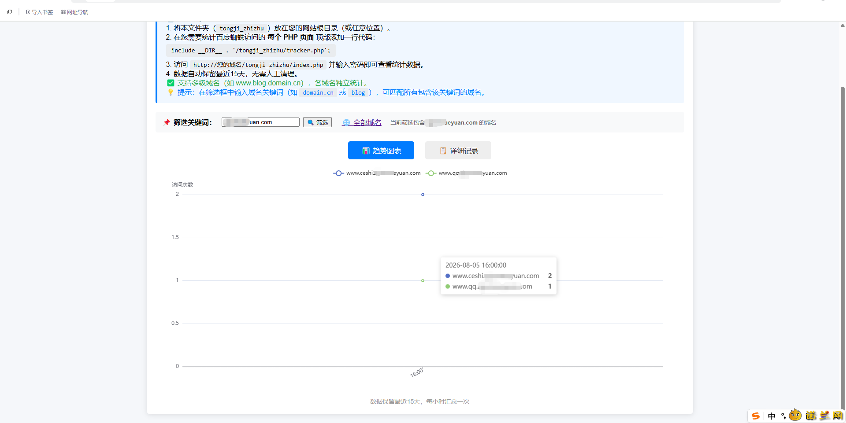
Task: Click the red pushpin icon beside 筛选关键词
Action: (x=167, y=122)
